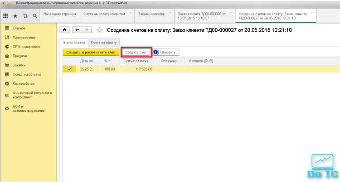
Task: Close the Заказы клиентов tab
Action: [x=170, y=13]
